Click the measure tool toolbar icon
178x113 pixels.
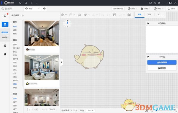click(x=79, y=15)
